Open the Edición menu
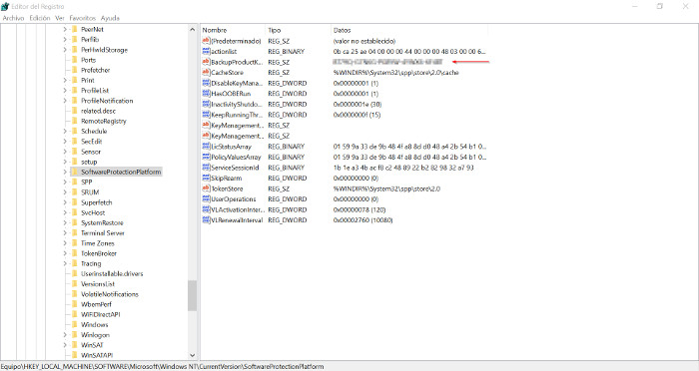The width and height of the screenshot is (699, 371). coord(40,18)
